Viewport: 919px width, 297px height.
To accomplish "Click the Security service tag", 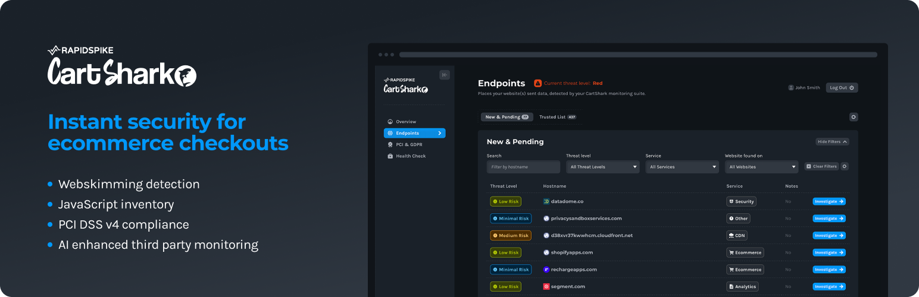I will click(x=741, y=201).
